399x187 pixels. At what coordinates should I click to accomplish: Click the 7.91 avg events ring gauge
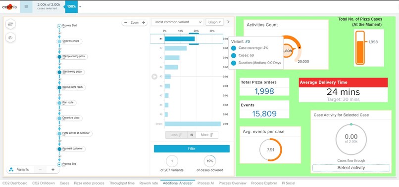270,150
